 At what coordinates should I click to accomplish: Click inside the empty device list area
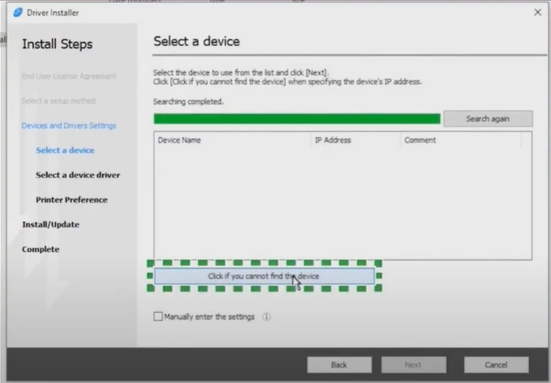pos(342,202)
